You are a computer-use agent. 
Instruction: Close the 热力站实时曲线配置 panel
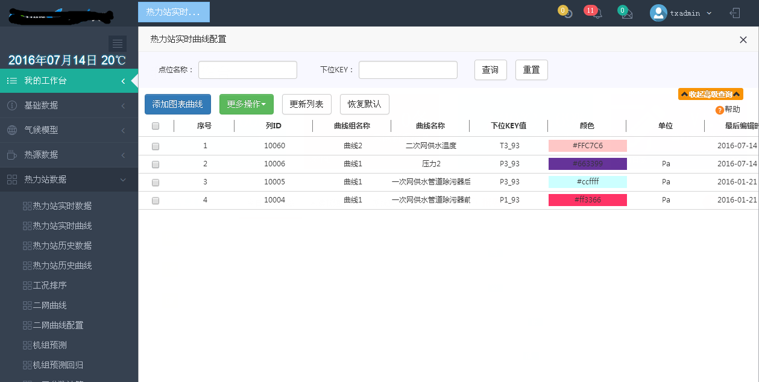click(x=743, y=40)
